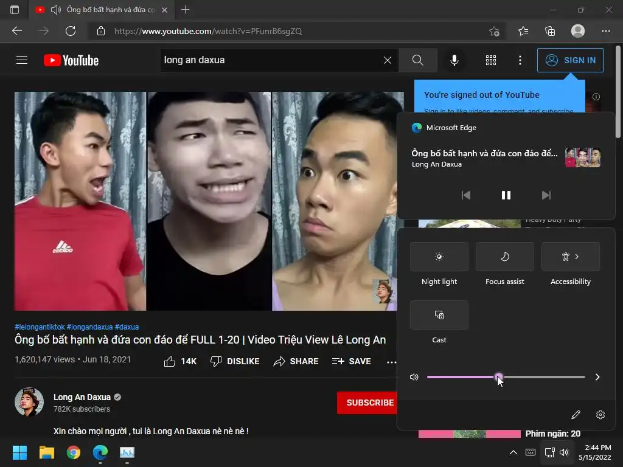Click the DISLIKE button
This screenshot has height=467, width=623.
tap(235, 361)
